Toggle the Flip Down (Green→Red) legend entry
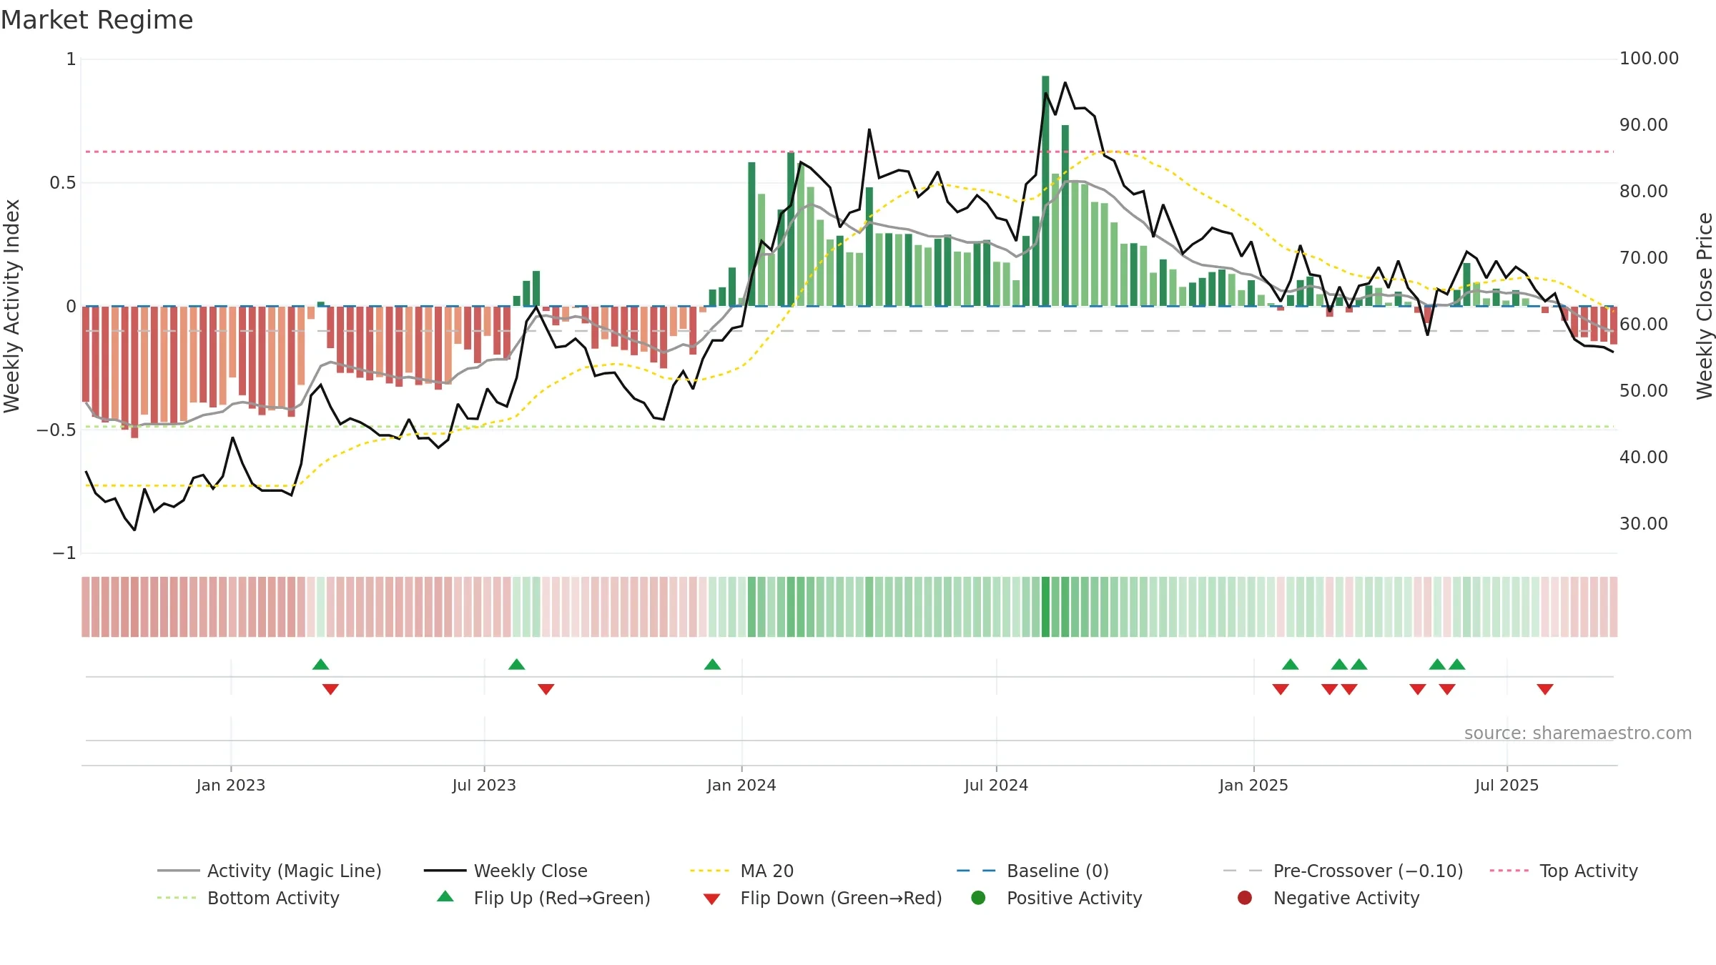Image resolution: width=1716 pixels, height=965 pixels. 822,898
